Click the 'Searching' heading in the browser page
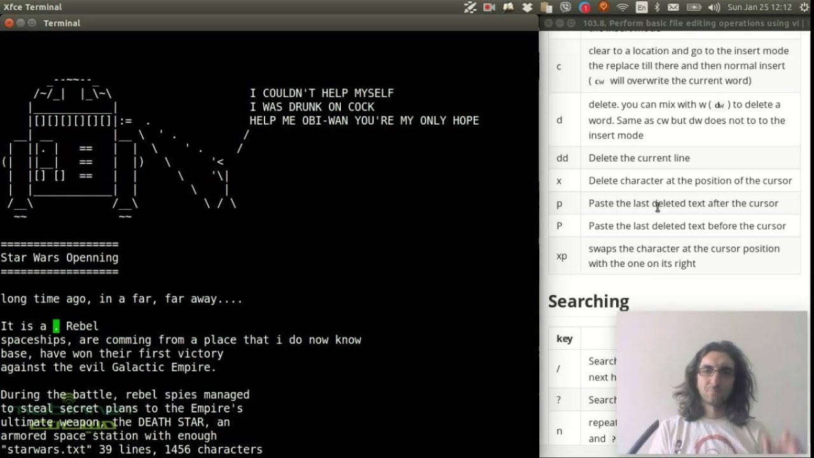This screenshot has height=458, width=814. 588,301
